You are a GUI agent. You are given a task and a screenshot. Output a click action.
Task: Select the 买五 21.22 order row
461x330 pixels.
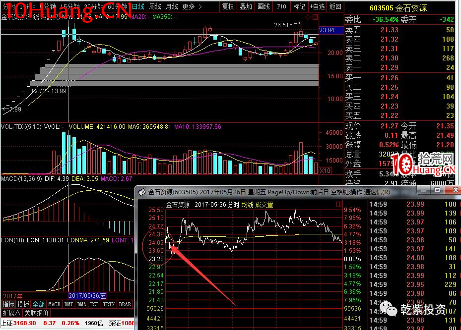coord(399,115)
